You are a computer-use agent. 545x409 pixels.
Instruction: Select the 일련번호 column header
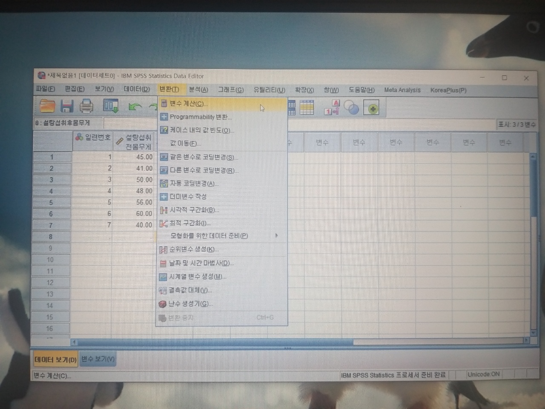pyautogui.click(x=92, y=141)
